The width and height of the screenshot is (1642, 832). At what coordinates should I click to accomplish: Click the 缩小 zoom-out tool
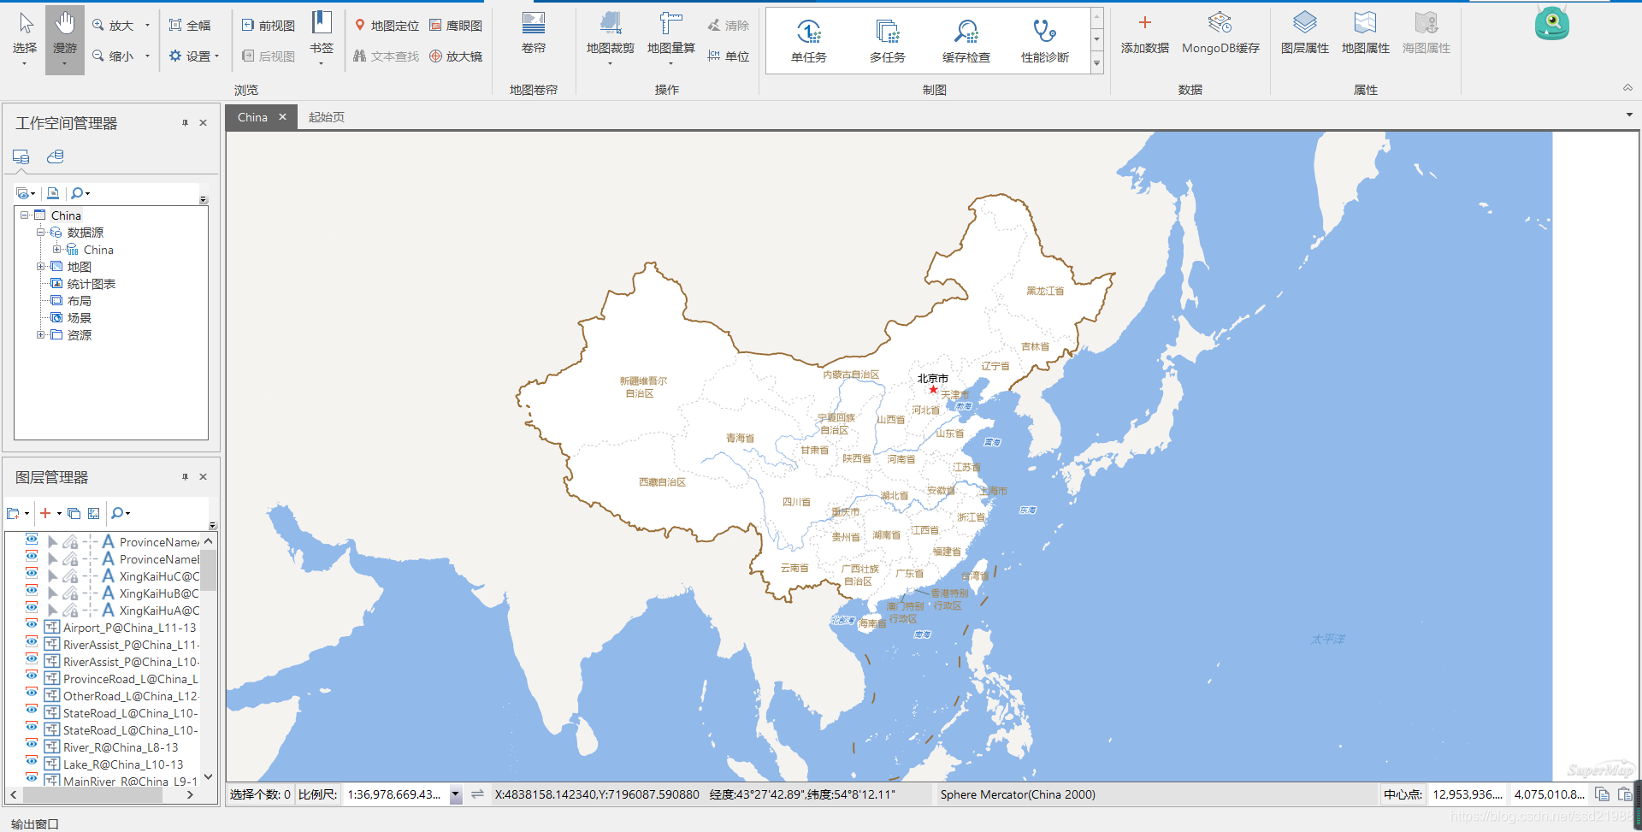(114, 56)
